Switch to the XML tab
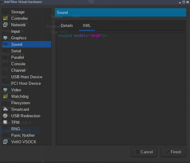This screenshot has width=190, height=163. point(87,26)
